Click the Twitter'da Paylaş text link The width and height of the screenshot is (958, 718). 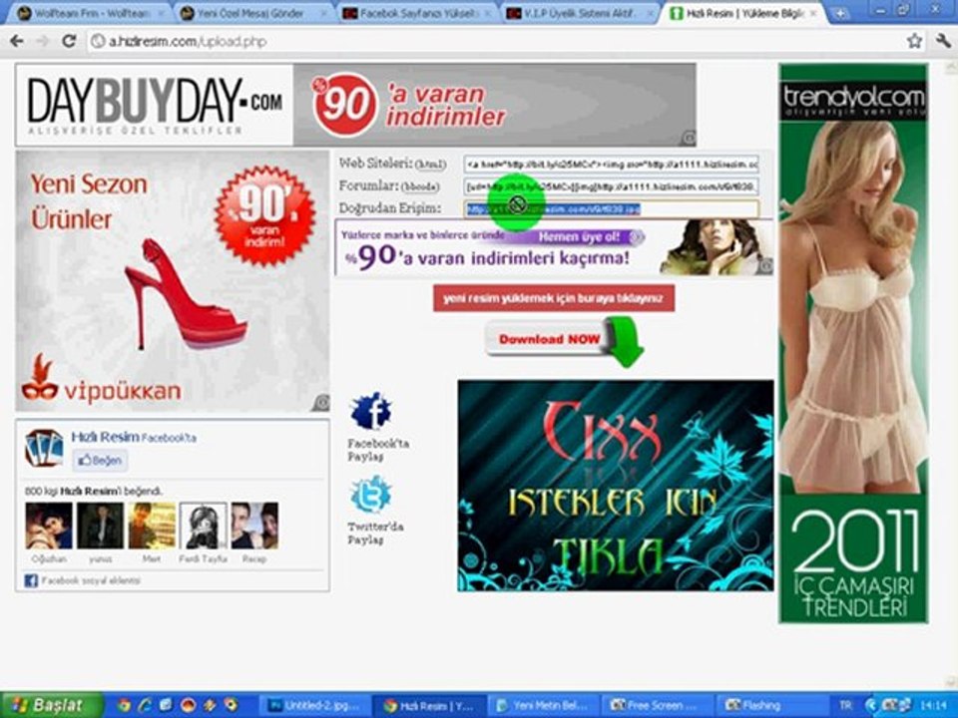pos(375,533)
